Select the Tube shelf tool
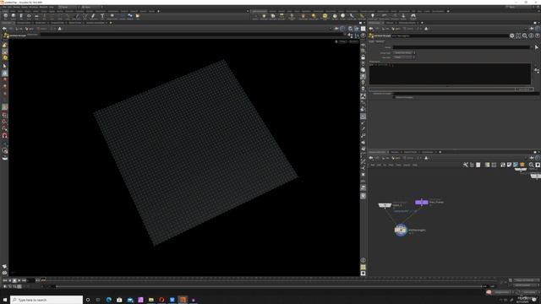 21,16
